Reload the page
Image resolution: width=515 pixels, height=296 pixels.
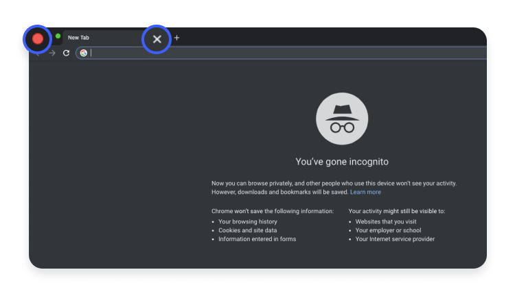coord(67,53)
